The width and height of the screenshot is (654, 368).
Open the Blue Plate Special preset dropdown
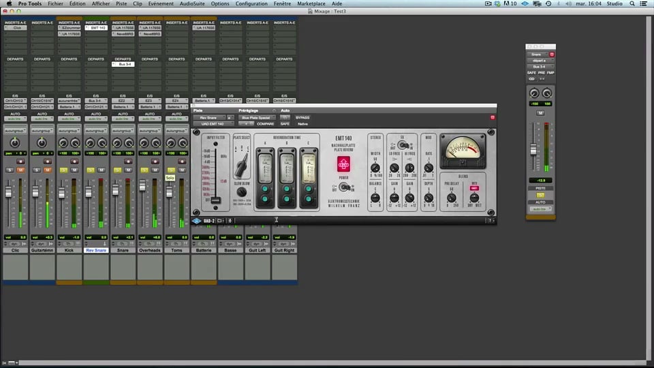256,118
